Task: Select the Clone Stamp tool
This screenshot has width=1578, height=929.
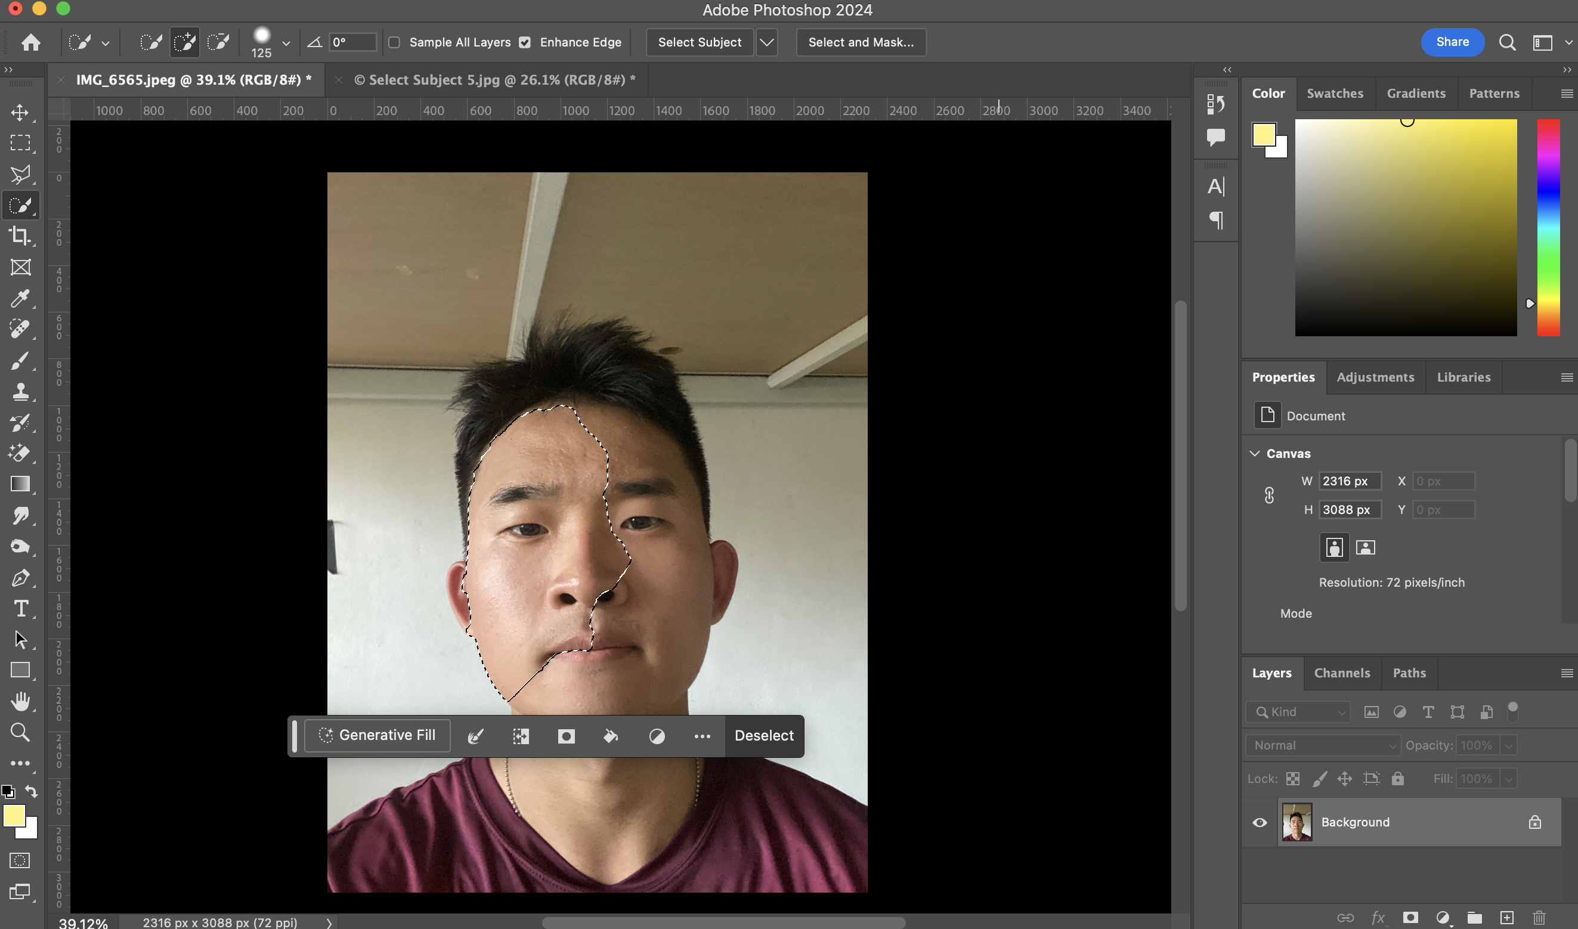Action: pos(20,392)
